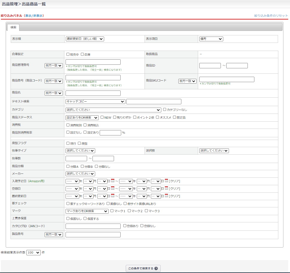Open end-date calendar icon for 登録日
Viewport: 290px width, 273px height.
166,188
